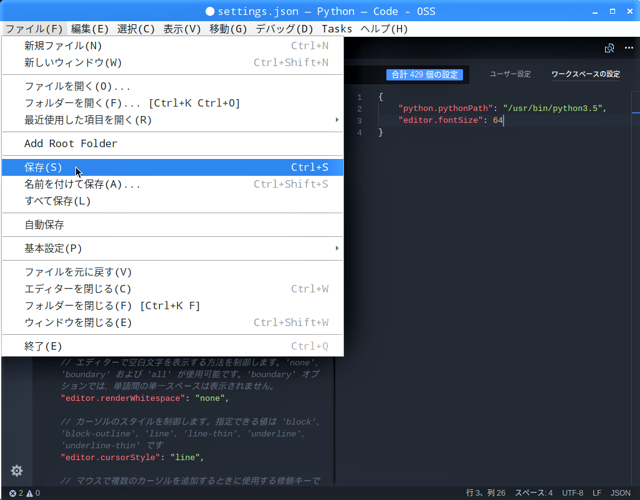Open the 移動(G) menu
Image resolution: width=640 pixels, height=500 pixels.
tap(228, 29)
